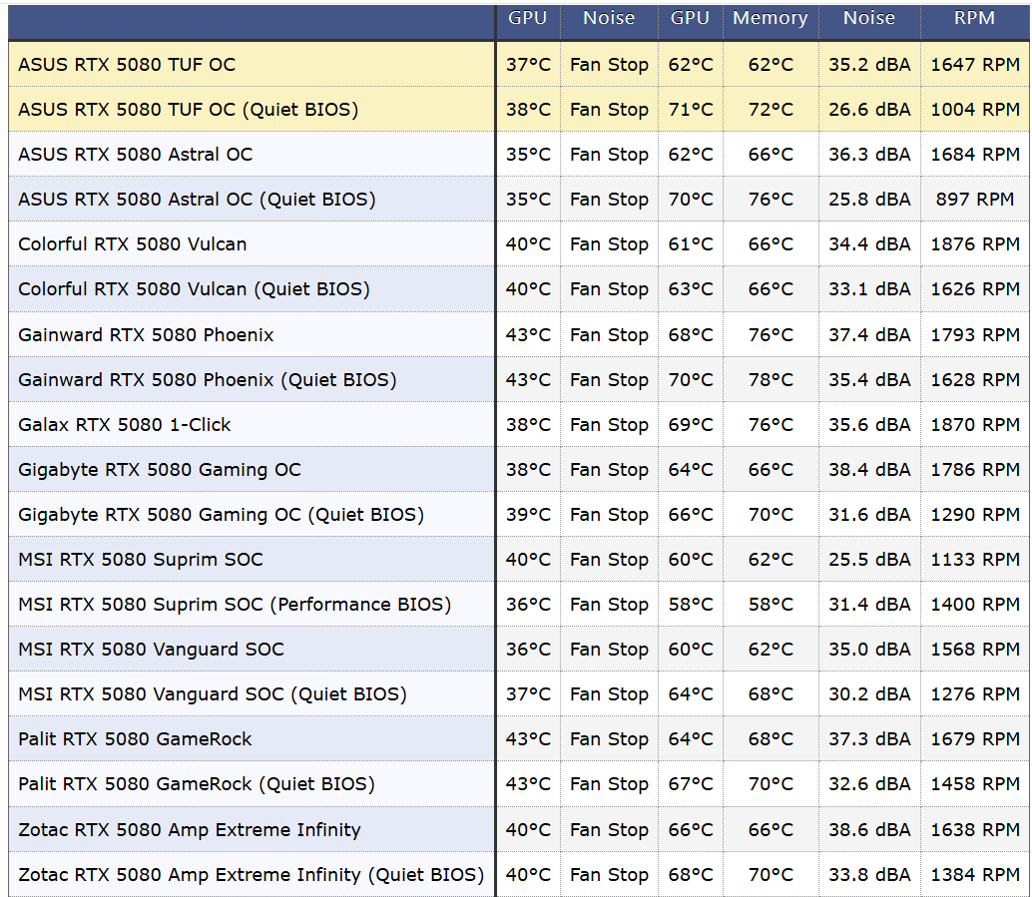Select the 35.0 dBA noise cell
This screenshot has height=897, width=1032.
[x=869, y=649]
